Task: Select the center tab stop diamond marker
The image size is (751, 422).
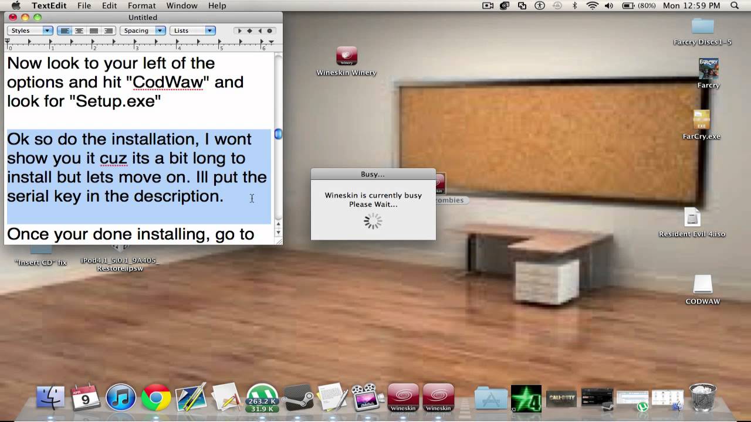Action: 249,30
